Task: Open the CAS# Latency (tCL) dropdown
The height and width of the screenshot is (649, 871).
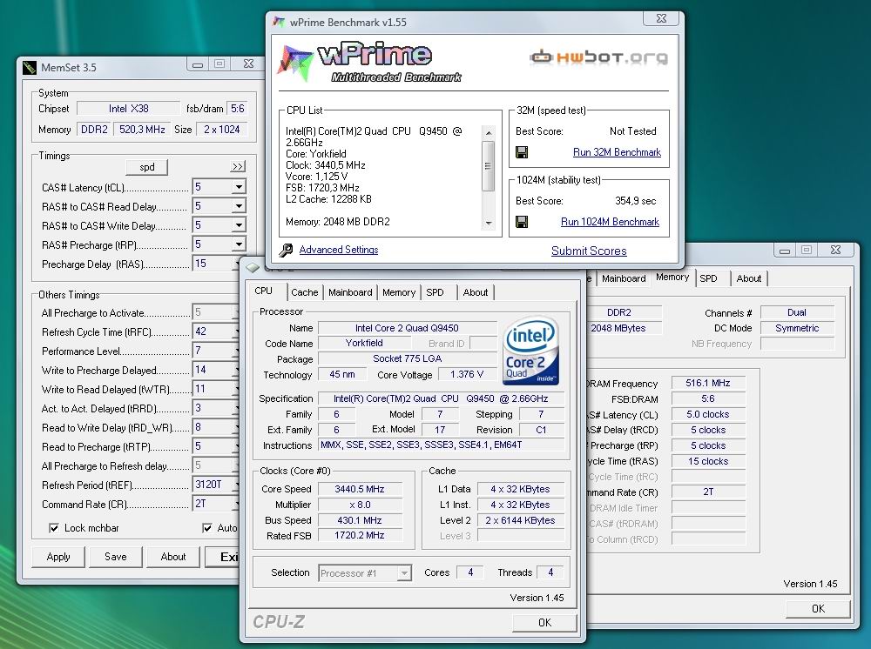Action: [239, 187]
